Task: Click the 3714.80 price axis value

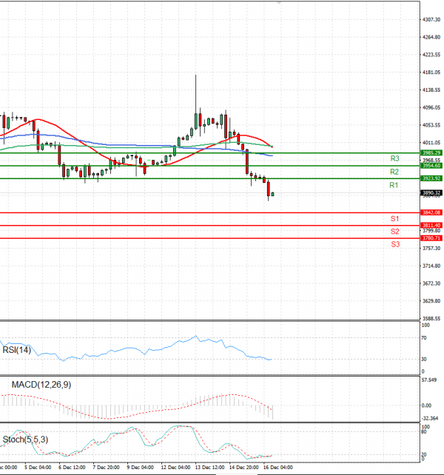Action: 431,266
